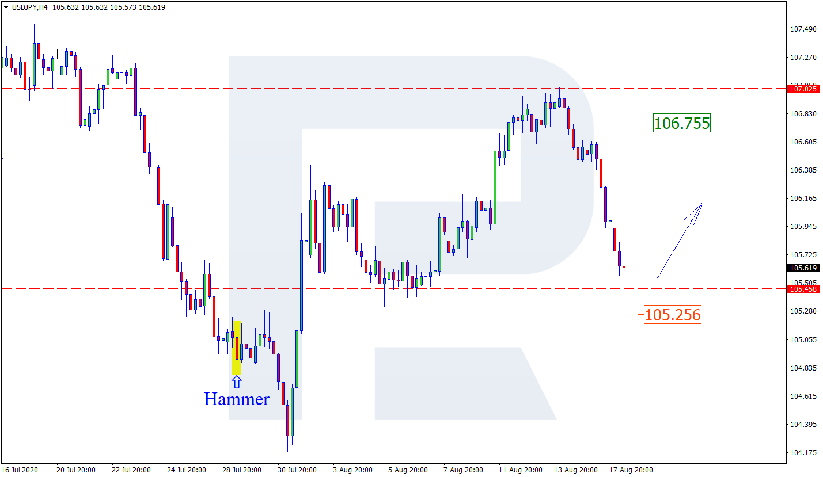Viewport: 823px width, 477px height.
Task: Click 106.165 on the price axis
Action: (x=804, y=199)
